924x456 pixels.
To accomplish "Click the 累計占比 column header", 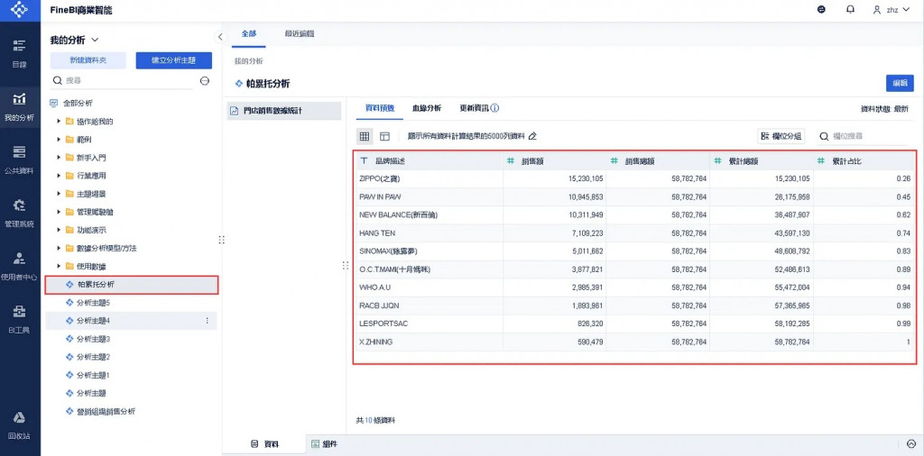I will coord(864,160).
